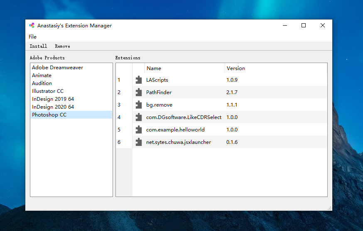Click the puzzle icon next to LAScripts

[139, 80]
